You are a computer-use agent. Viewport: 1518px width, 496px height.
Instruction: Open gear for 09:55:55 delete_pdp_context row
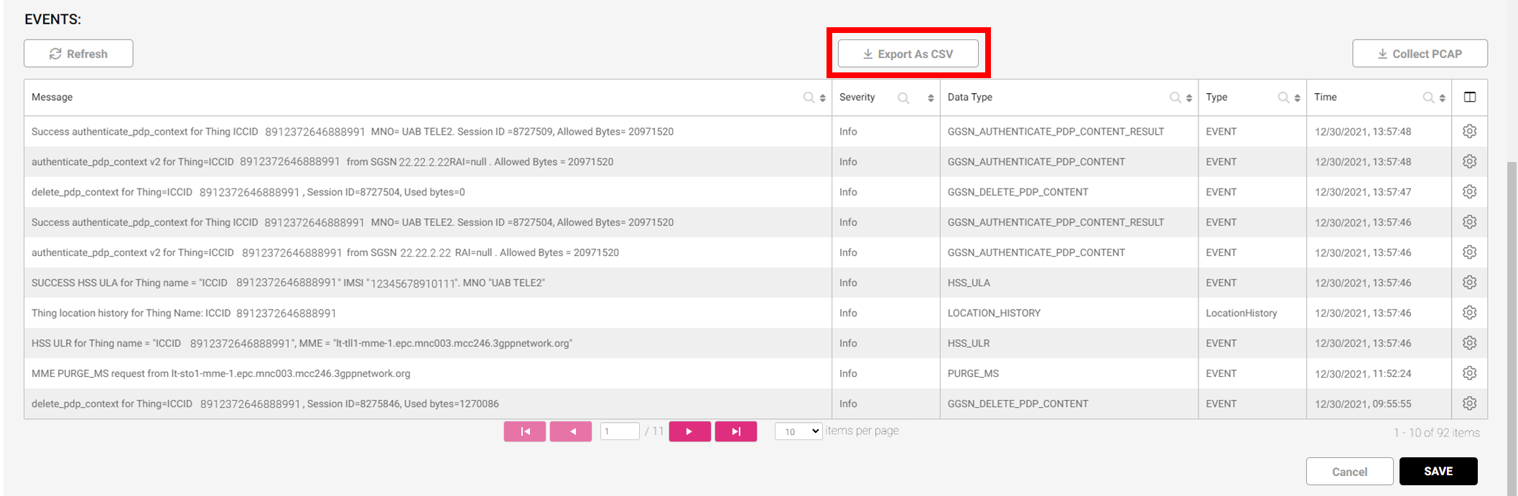point(1470,404)
